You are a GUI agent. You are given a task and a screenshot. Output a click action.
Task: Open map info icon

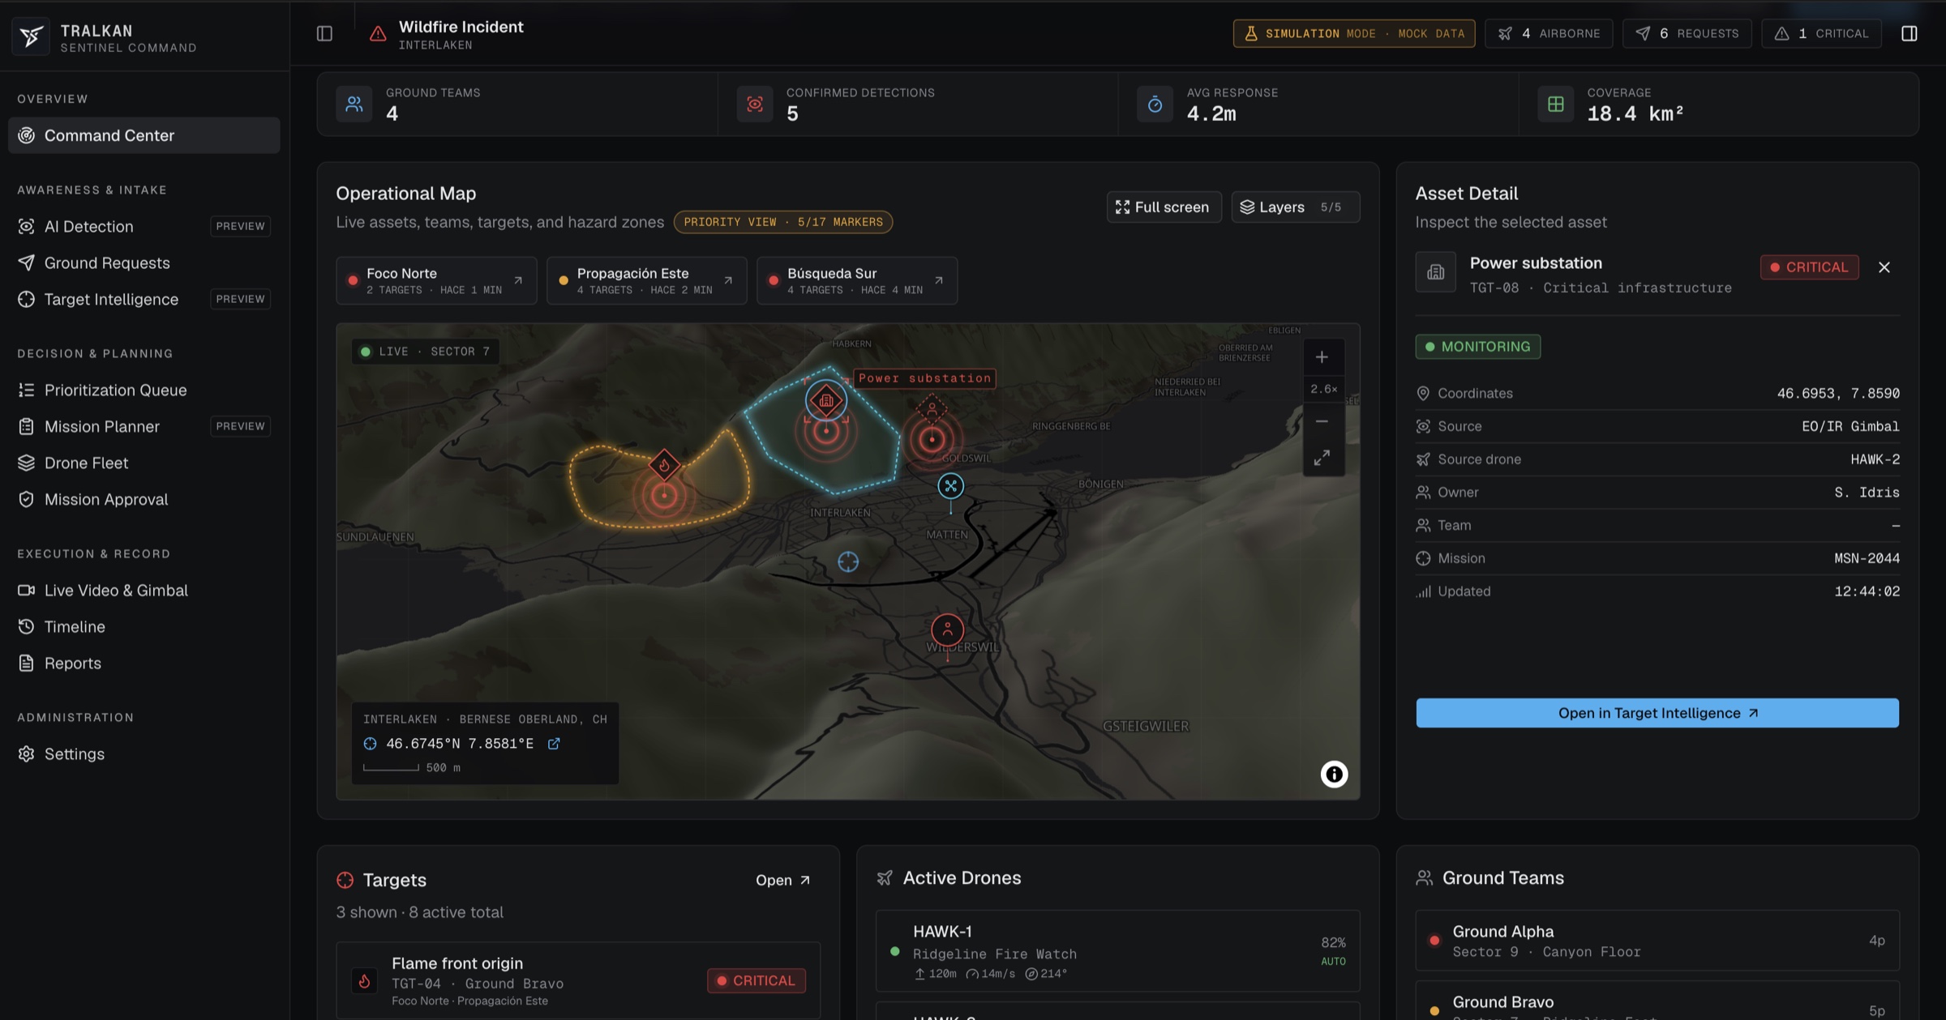[x=1334, y=775]
